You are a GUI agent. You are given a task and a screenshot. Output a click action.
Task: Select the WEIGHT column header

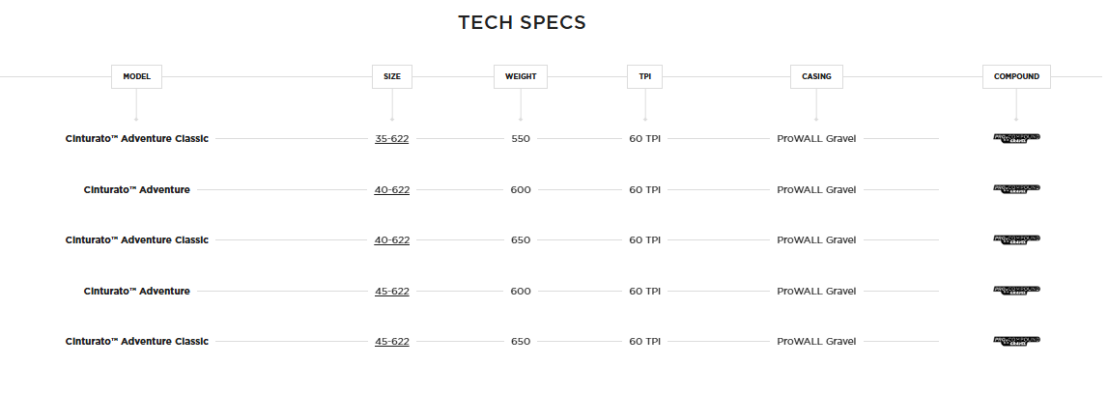point(521,76)
